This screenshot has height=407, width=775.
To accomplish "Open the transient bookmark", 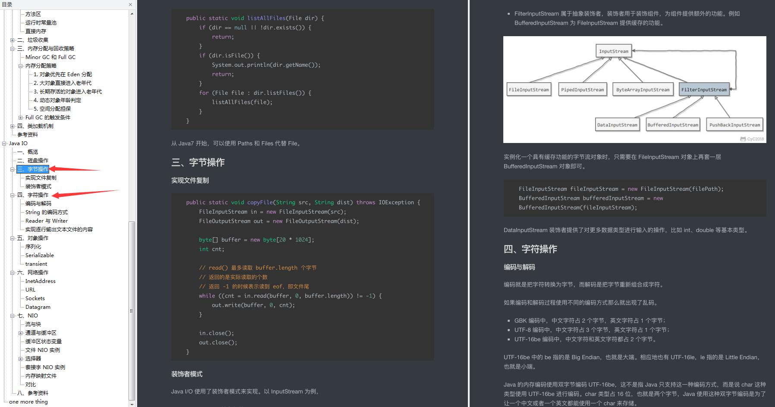I will coord(36,264).
